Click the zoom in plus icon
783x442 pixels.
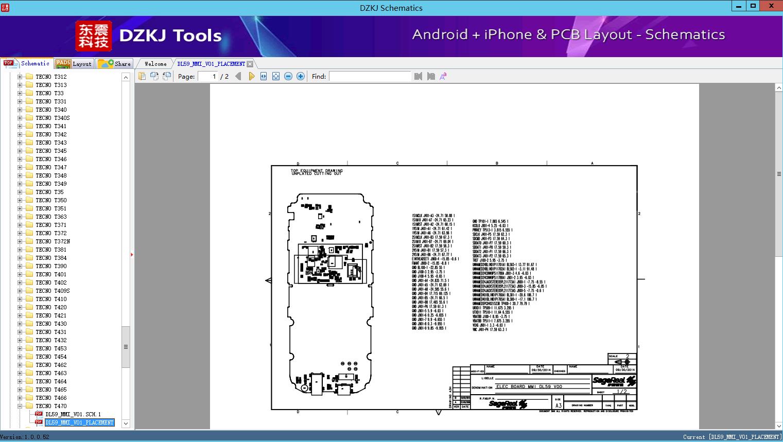pyautogui.click(x=301, y=76)
